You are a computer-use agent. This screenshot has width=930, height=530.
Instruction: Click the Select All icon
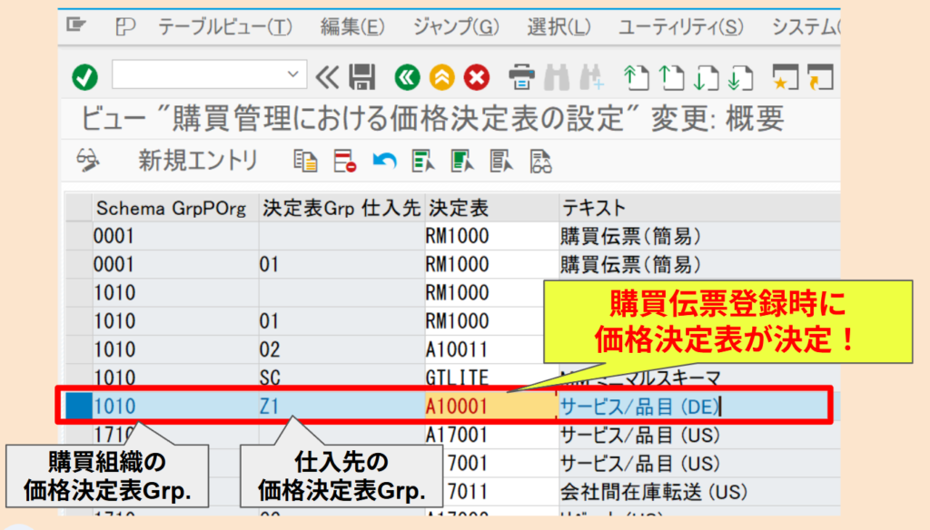[x=423, y=161]
